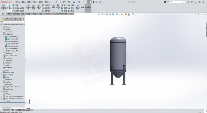Select the Revolved Boss/Base feature icon
This screenshot has height=113, width=207.
click(x=9, y=7)
